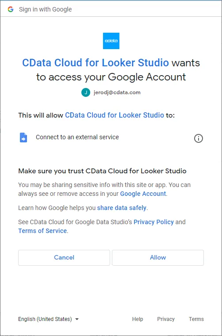Open the Privacy footer link

(x=166, y=319)
